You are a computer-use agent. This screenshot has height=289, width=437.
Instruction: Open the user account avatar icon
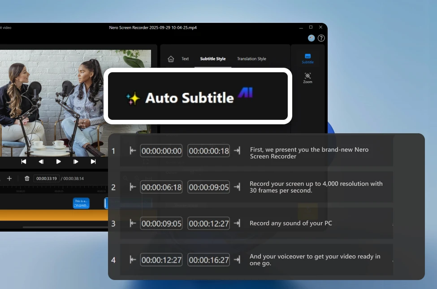[312, 38]
